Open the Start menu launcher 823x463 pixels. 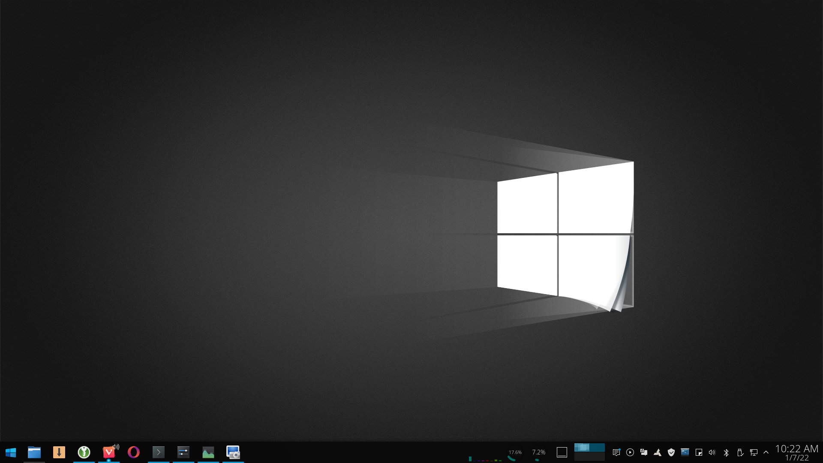[11, 452]
